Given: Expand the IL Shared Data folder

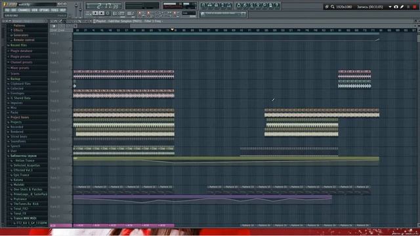Looking at the screenshot, I should tap(20, 98).
